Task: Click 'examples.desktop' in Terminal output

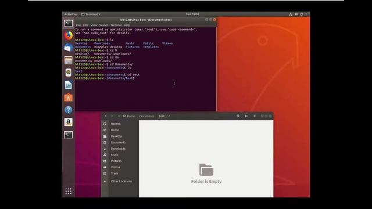Action: [x=108, y=47]
